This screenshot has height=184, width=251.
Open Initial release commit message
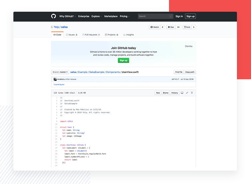71,79
